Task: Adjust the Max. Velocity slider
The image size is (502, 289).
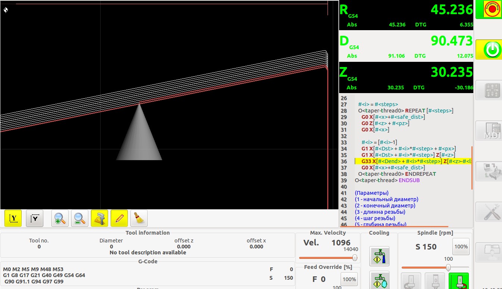Action: (328, 258)
